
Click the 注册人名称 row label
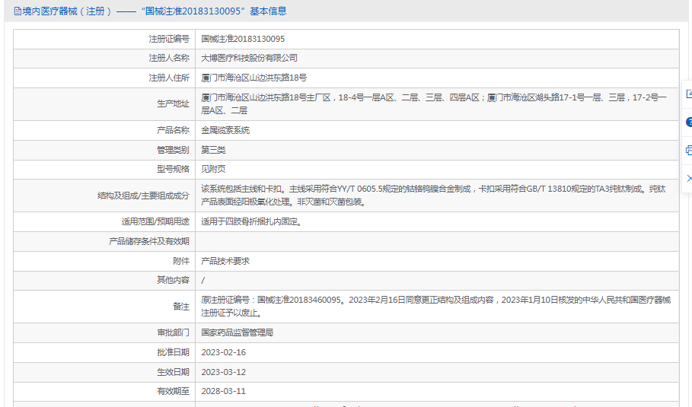tap(169, 59)
